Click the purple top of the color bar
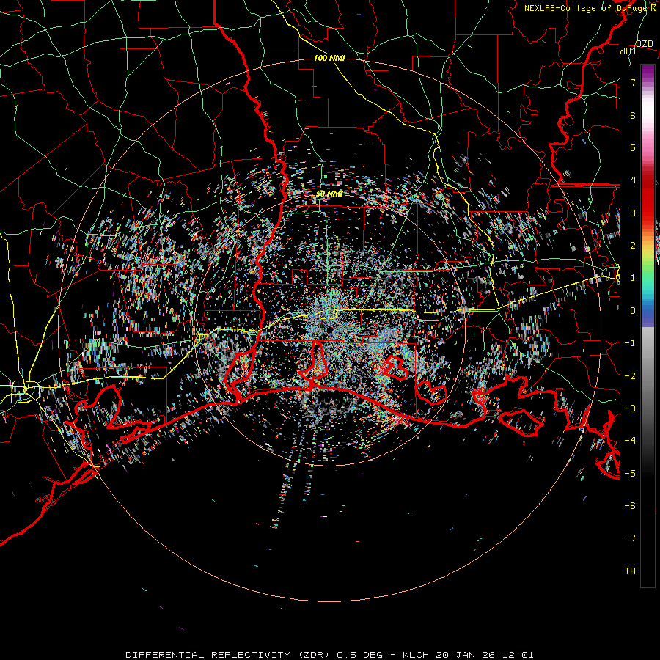This screenshot has width=660, height=660. (648, 72)
